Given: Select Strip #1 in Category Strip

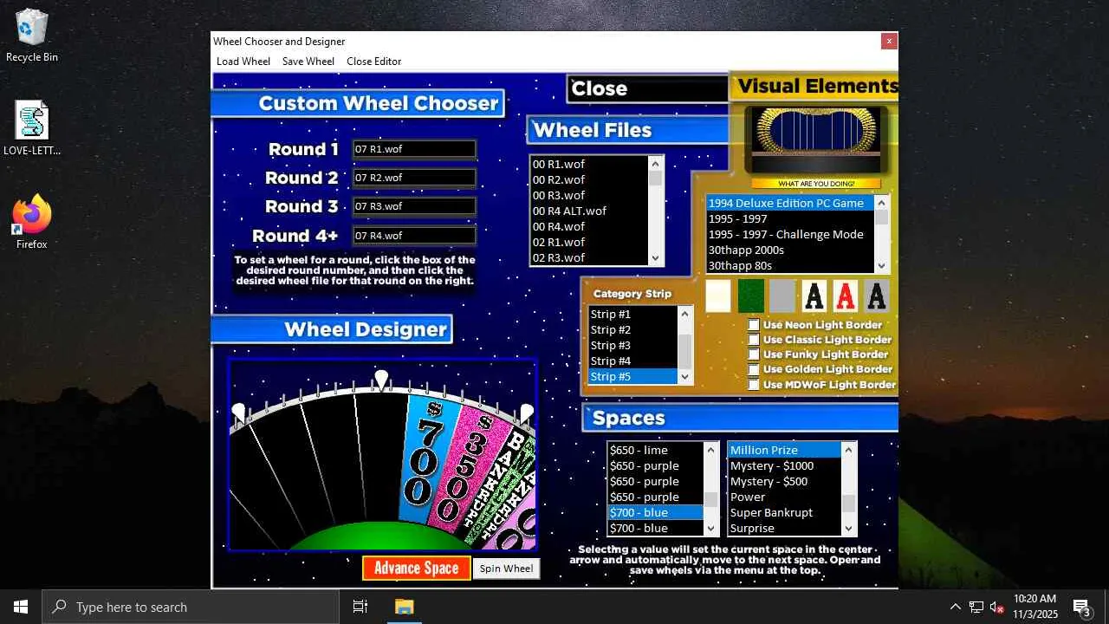Looking at the screenshot, I should (x=632, y=314).
